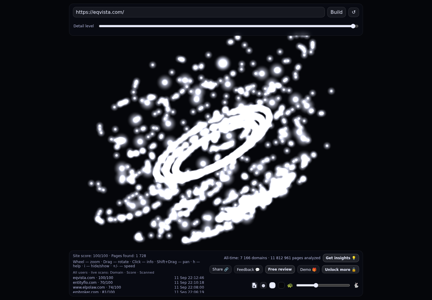Screen dimensions: 432x300
Task: Click the Detail level label
Action: [x=84, y=26]
